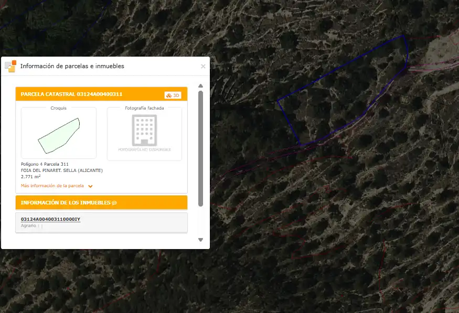Click the scrollbar down arrow in the popup
The height and width of the screenshot is (313, 459).
point(200,240)
